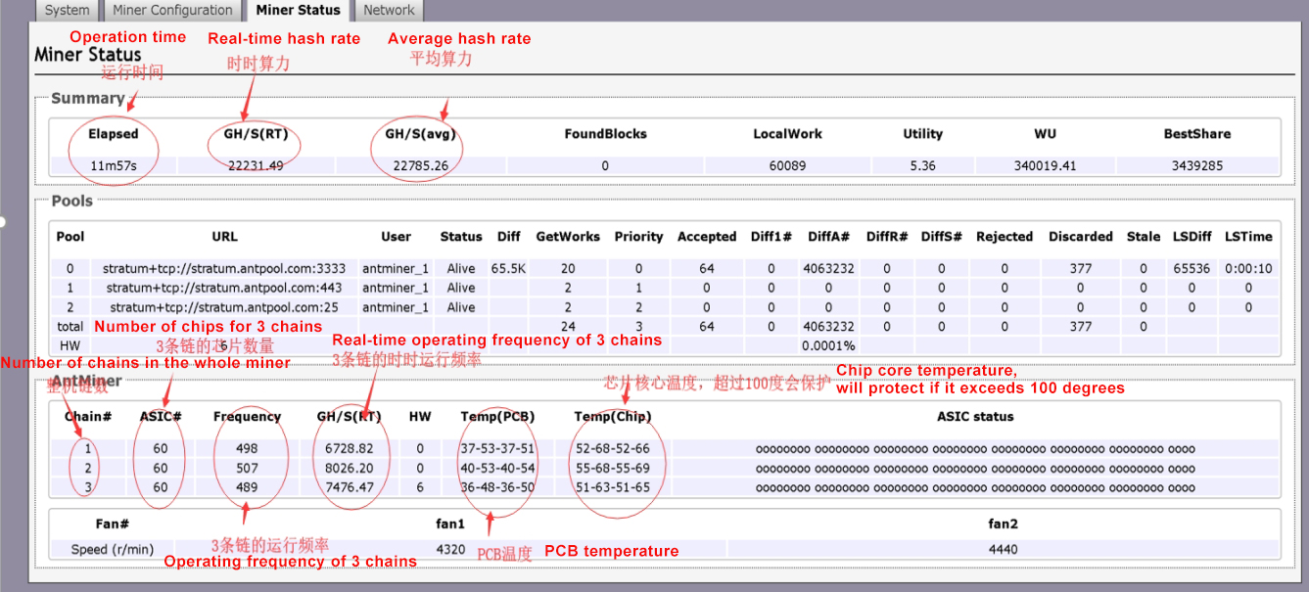Select the BestShare value 3439285

coord(1196,165)
